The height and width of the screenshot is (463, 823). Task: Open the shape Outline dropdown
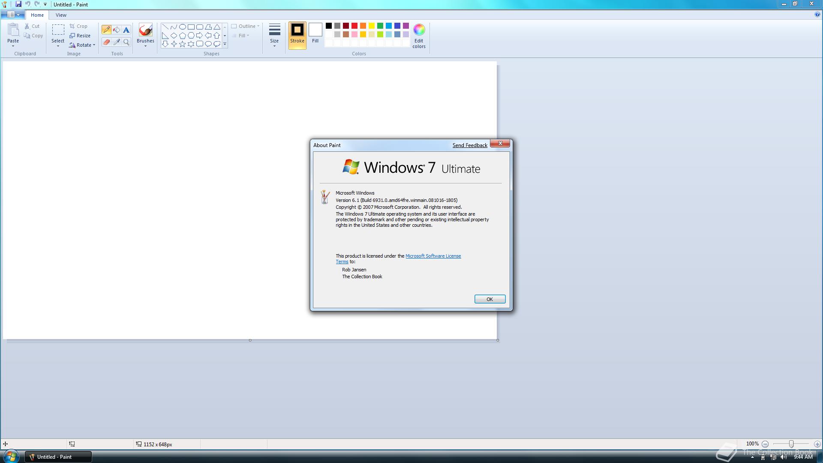pos(245,26)
